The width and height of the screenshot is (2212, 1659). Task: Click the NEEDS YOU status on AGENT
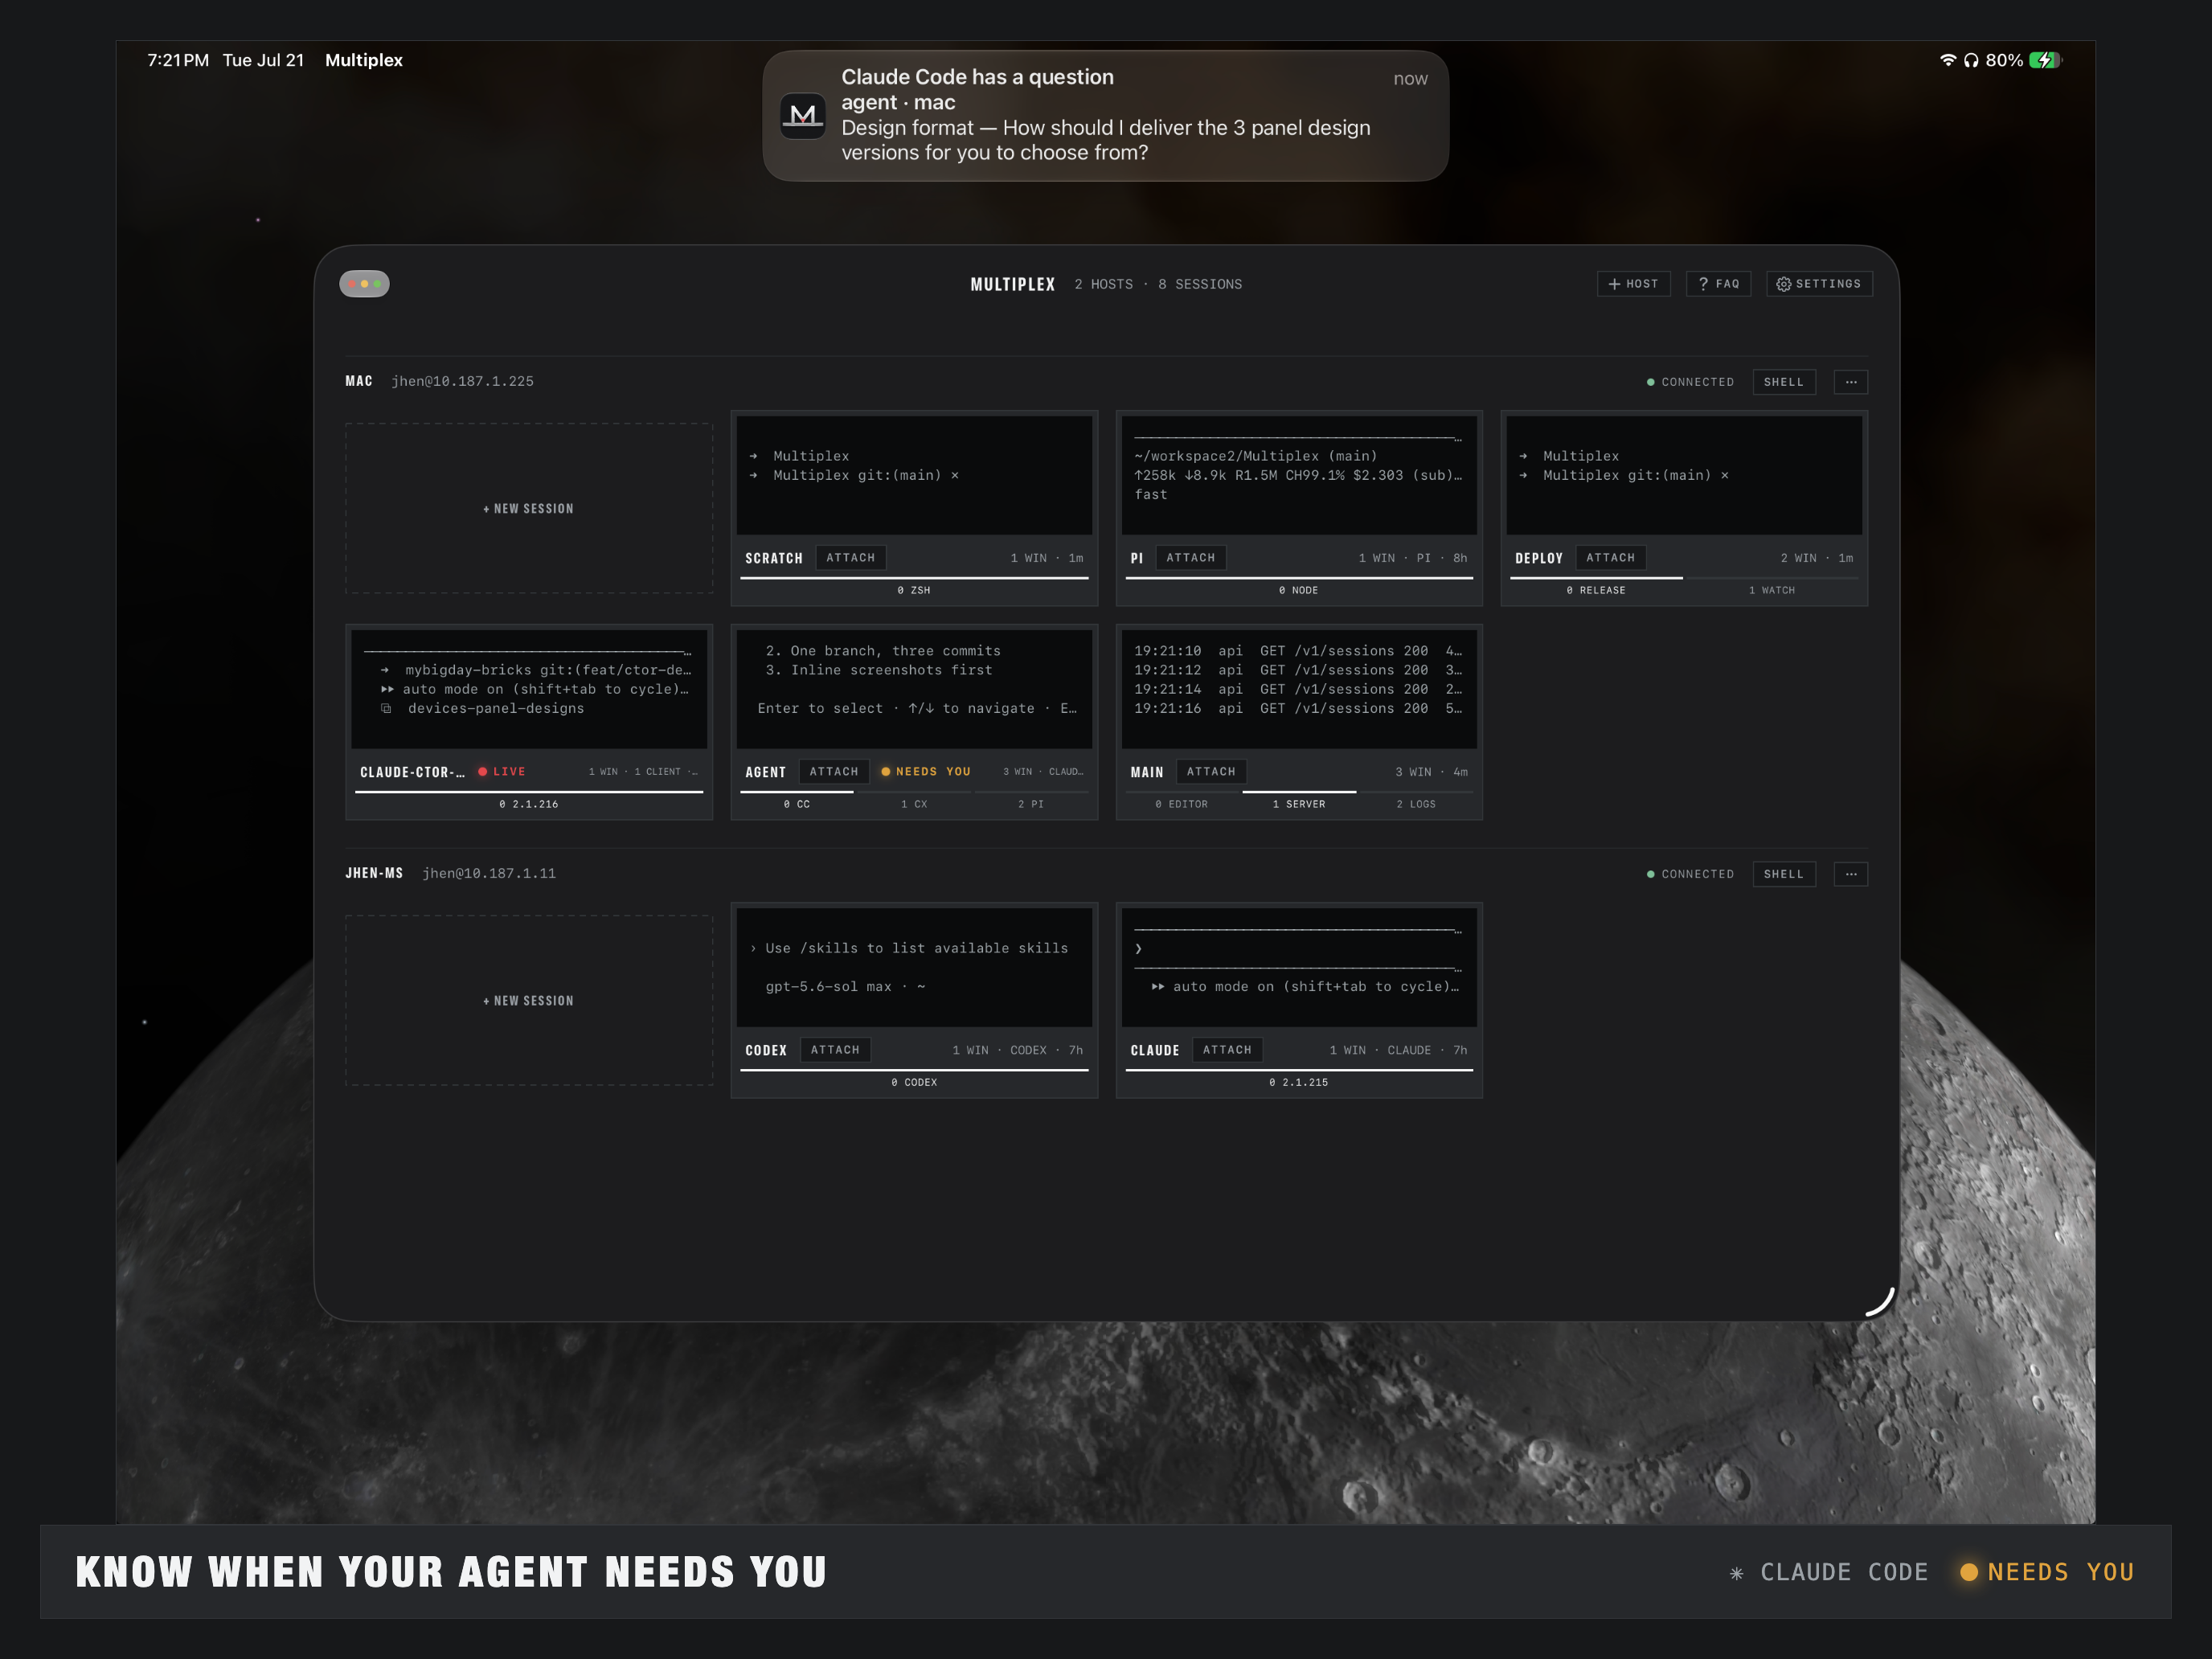926,772
